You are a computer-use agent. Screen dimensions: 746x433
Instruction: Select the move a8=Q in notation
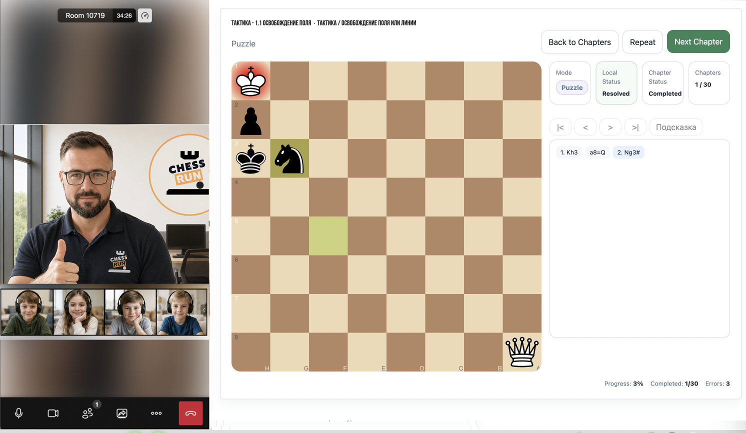[597, 152]
